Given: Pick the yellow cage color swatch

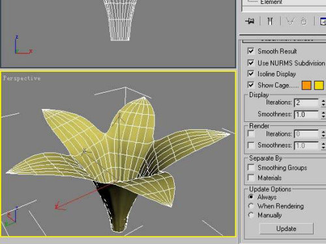Looking at the screenshot, I should point(319,85).
